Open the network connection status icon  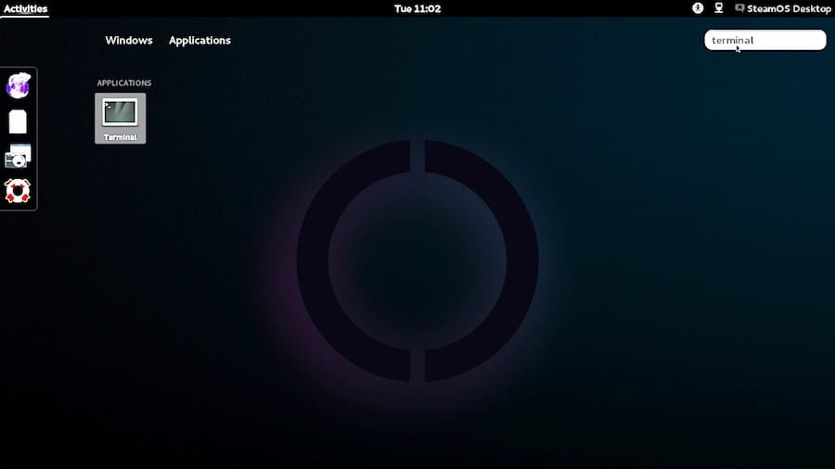[719, 8]
